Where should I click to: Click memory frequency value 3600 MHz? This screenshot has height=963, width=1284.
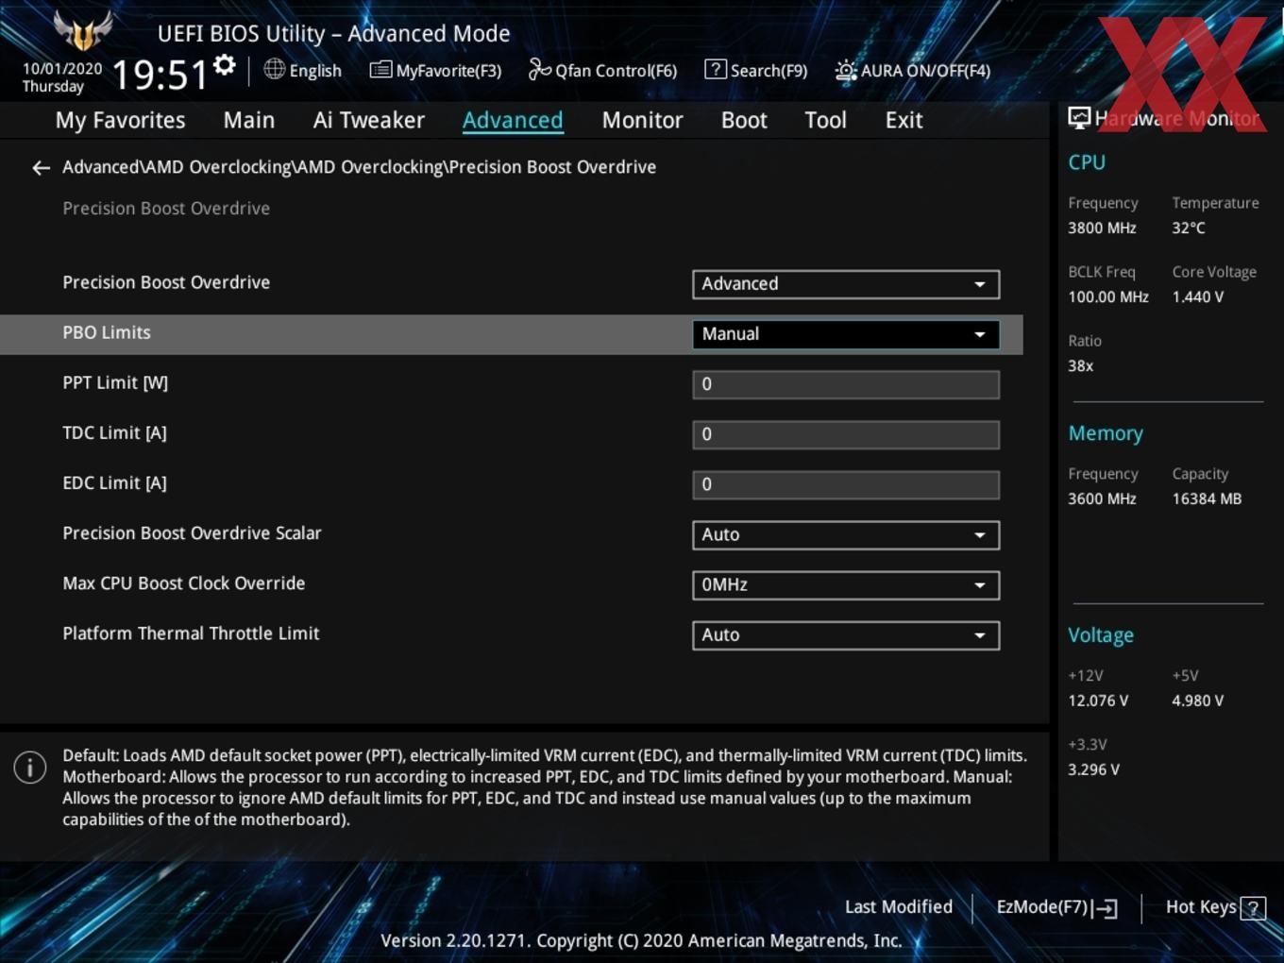1102,498
